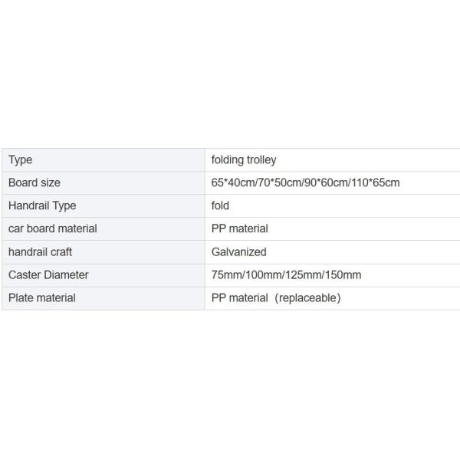Image resolution: width=460 pixels, height=460 pixels.
Task: Select the "fold" handrail type value
Action: (221, 206)
